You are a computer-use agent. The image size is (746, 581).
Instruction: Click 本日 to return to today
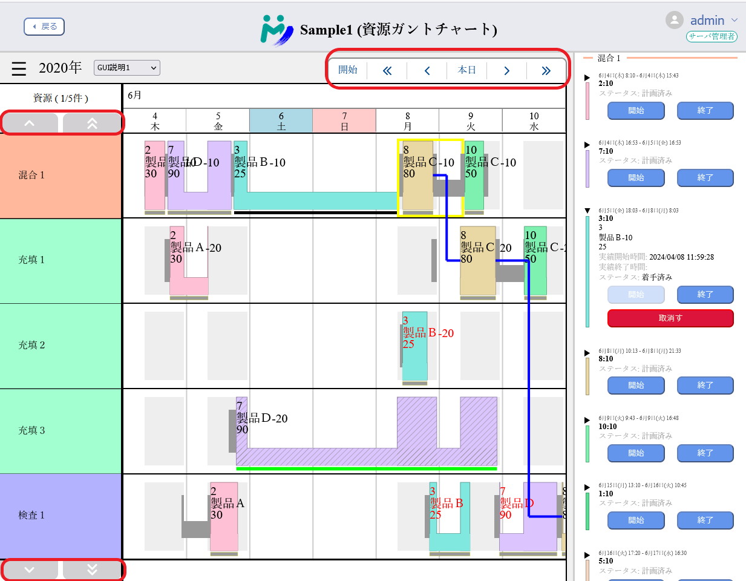pyautogui.click(x=466, y=70)
